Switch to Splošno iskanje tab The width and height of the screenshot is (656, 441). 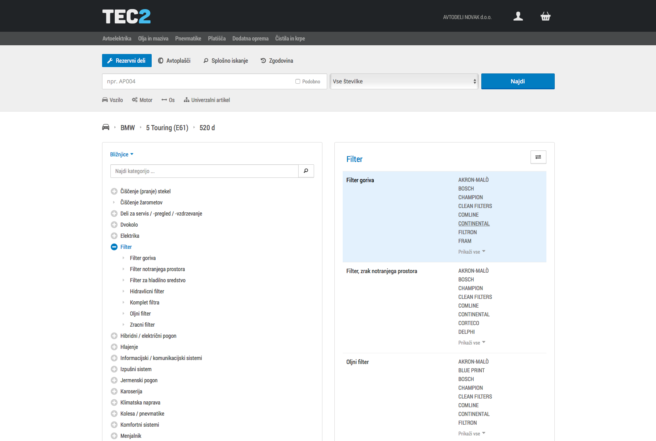226,61
